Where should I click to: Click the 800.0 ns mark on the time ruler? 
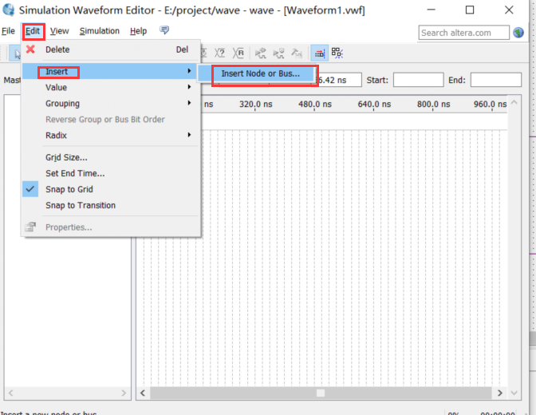[433, 104]
